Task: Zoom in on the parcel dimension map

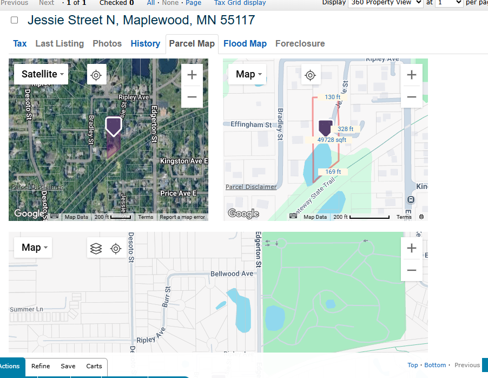Action: 411,75
